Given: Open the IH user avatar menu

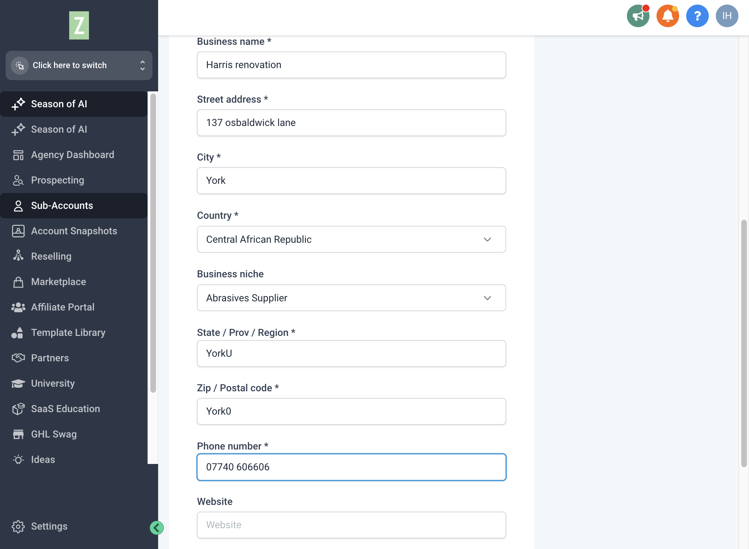Looking at the screenshot, I should point(727,16).
